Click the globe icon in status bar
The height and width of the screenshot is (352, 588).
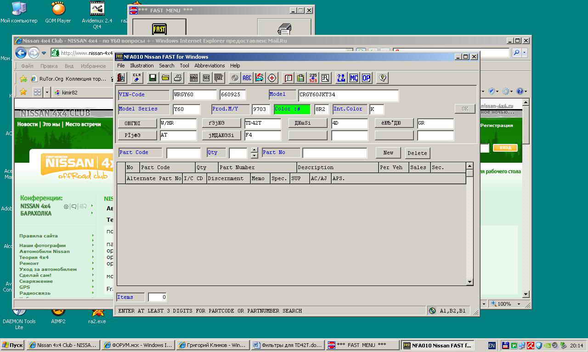(432, 311)
